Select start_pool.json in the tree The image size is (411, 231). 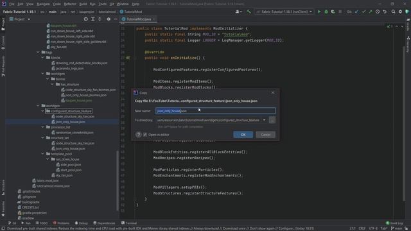(69, 170)
